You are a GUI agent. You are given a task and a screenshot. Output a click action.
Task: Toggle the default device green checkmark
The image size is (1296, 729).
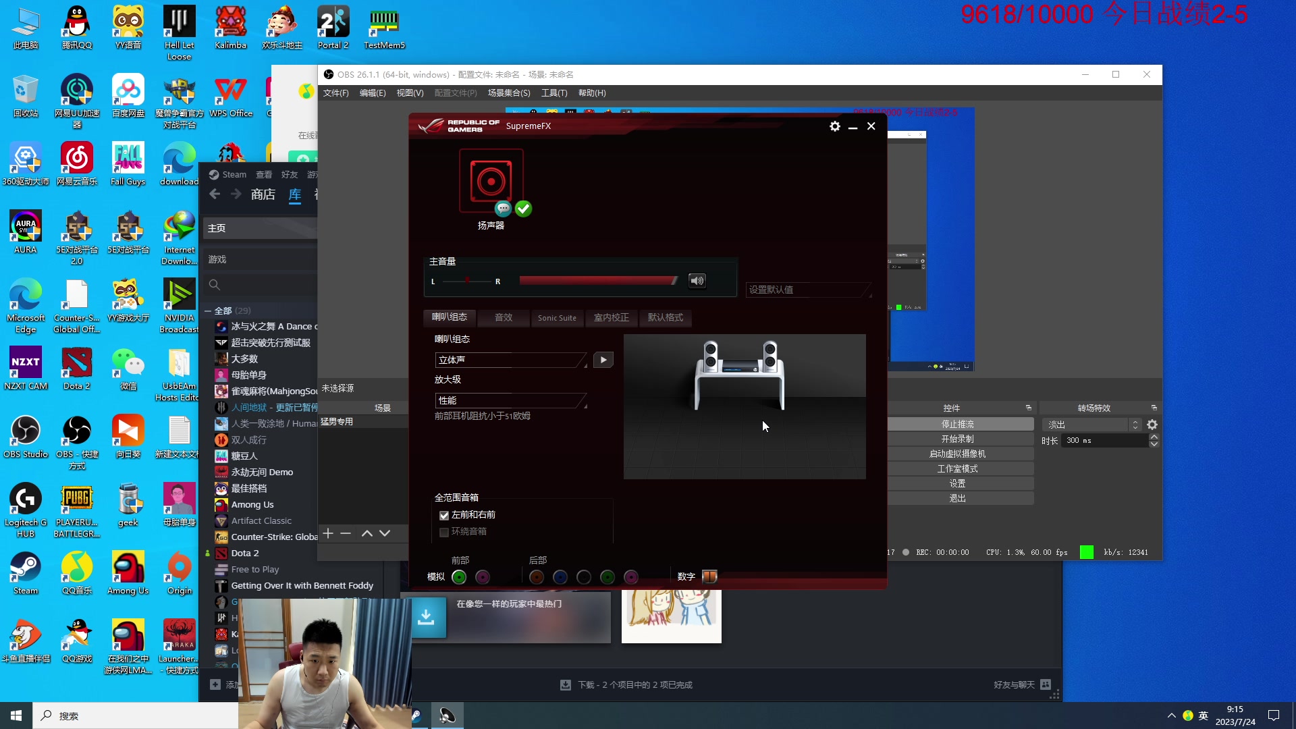524,209
